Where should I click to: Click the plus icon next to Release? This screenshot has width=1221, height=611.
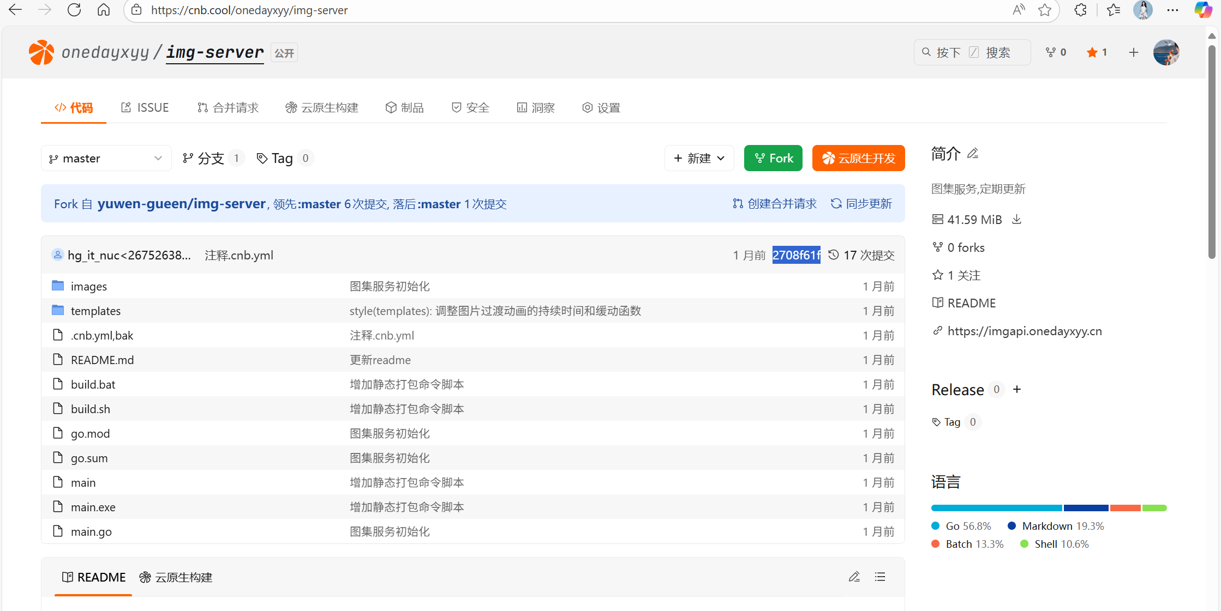(1017, 389)
